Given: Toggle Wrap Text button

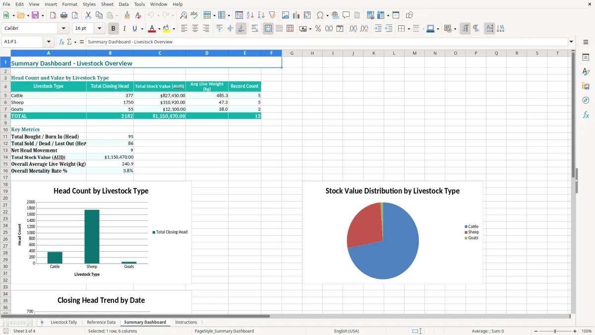Looking at the screenshot, I should pyautogui.click(x=255, y=29).
